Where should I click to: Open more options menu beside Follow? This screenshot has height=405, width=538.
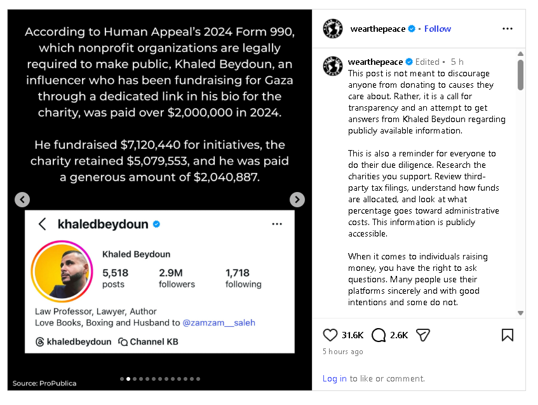click(x=507, y=29)
